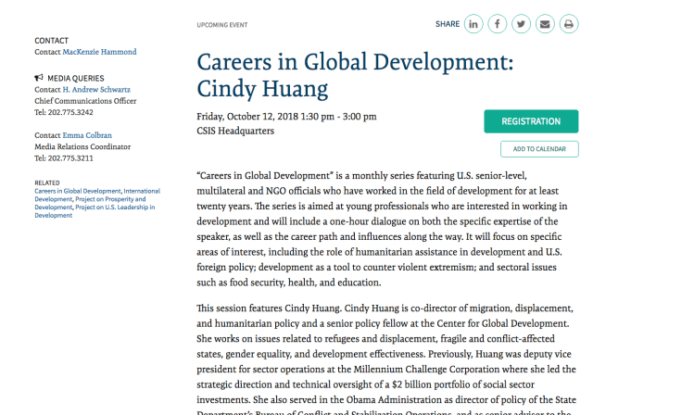Open MacKenzie Hammond contact link
The height and width of the screenshot is (415, 694).
click(99, 52)
